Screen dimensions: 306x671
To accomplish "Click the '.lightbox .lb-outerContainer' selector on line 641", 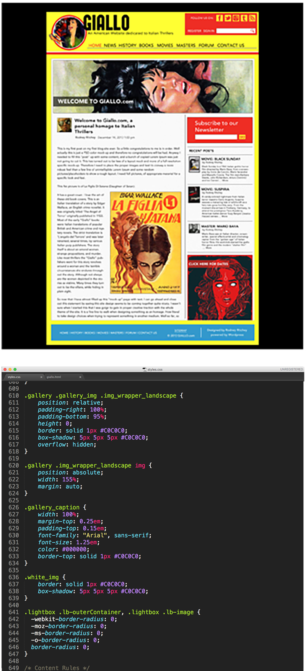I will click(73, 612).
